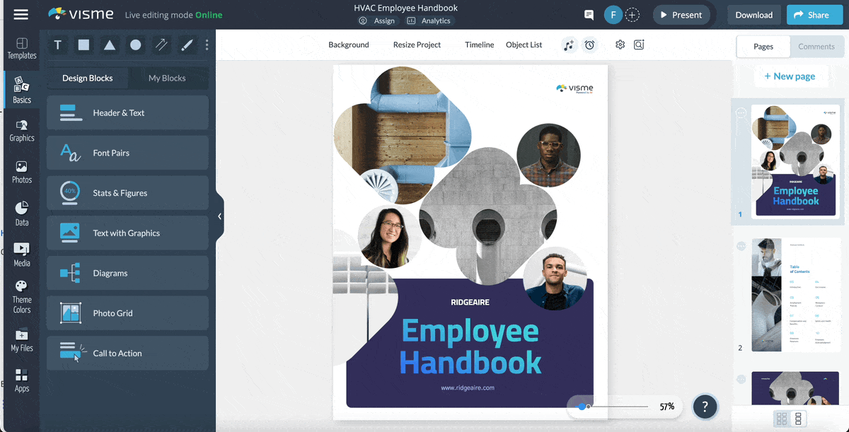The width and height of the screenshot is (849, 432).
Task: Select the triangle shape tool
Action: (x=109, y=45)
